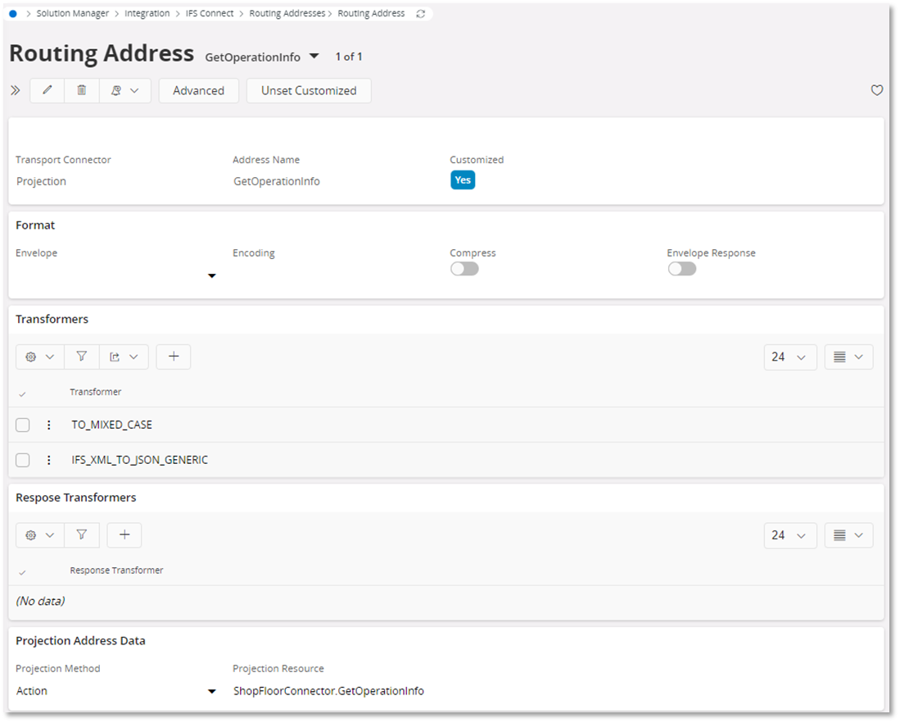
Task: Open the Envelope dropdown
Action: (x=211, y=276)
